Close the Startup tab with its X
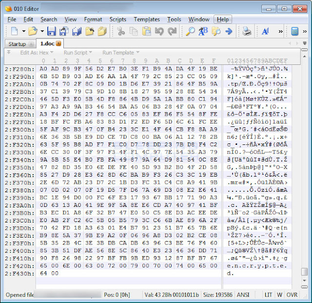The image size is (312, 303). tap(31, 44)
